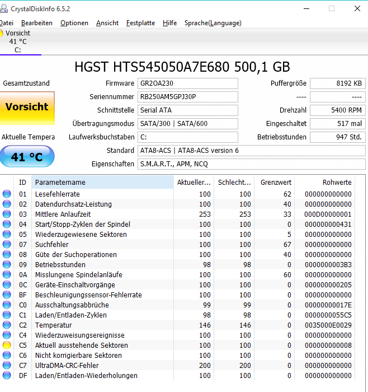Open the Ansicht menu

pyautogui.click(x=107, y=23)
